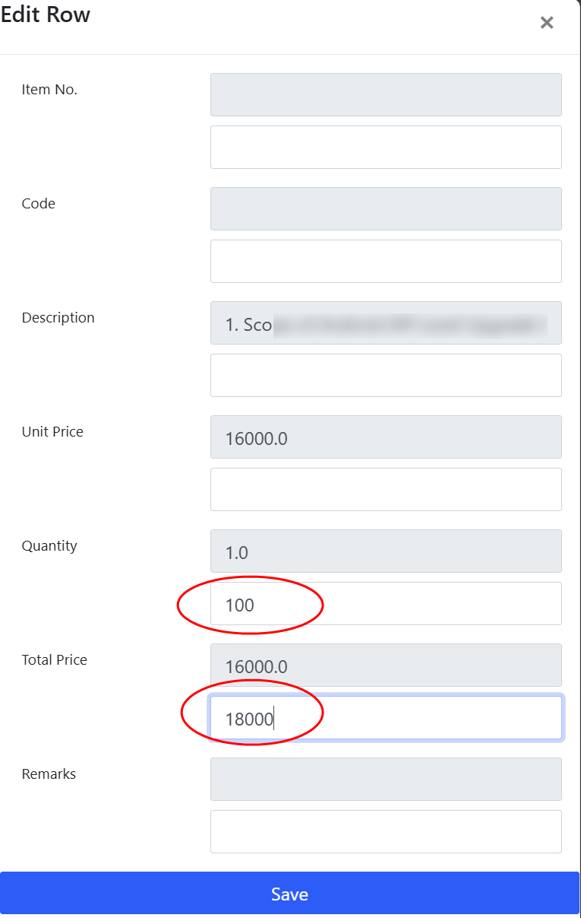The width and height of the screenshot is (581, 918).
Task: Click the grey read-only Code field
Action: click(x=386, y=208)
